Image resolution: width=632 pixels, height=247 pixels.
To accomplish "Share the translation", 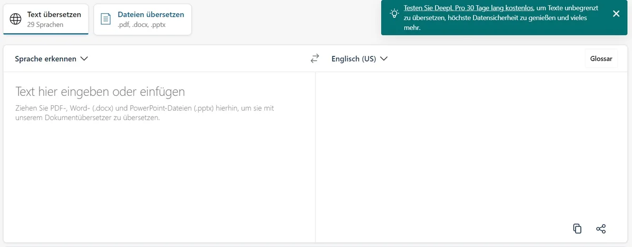I will click(601, 229).
